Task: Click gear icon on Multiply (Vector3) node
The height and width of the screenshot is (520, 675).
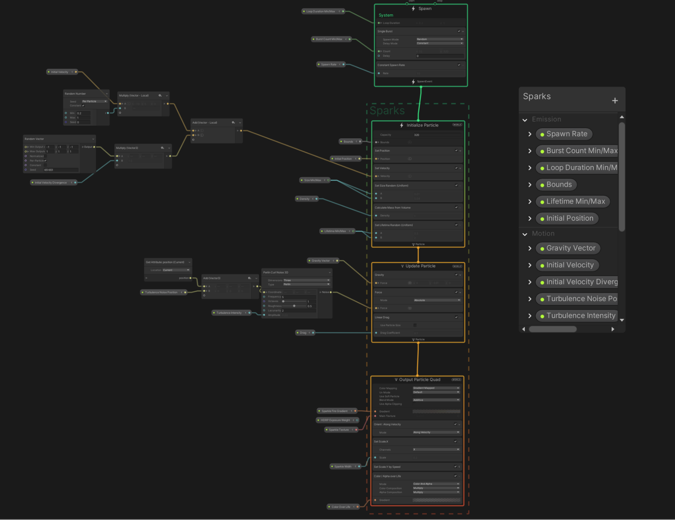Action: click(162, 148)
